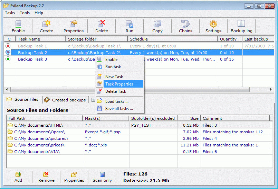The image size is (278, 189).
Task: Choose Run task in context menu
Action: tap(120, 67)
